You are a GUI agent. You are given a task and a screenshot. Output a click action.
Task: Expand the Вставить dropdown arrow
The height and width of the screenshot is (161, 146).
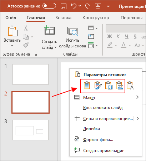12,46
